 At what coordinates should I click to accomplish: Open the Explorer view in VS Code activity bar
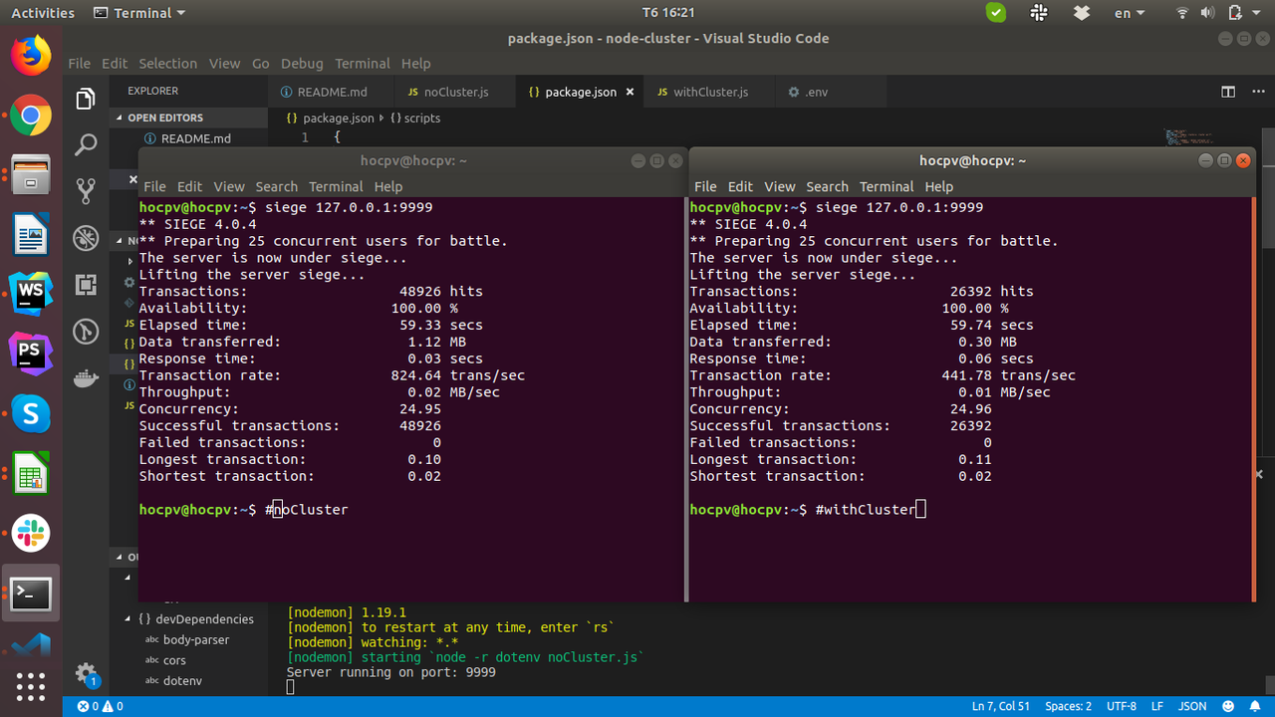pyautogui.click(x=86, y=98)
